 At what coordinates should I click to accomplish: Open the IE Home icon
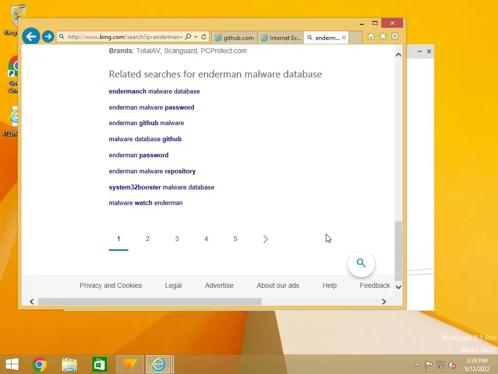(371, 37)
